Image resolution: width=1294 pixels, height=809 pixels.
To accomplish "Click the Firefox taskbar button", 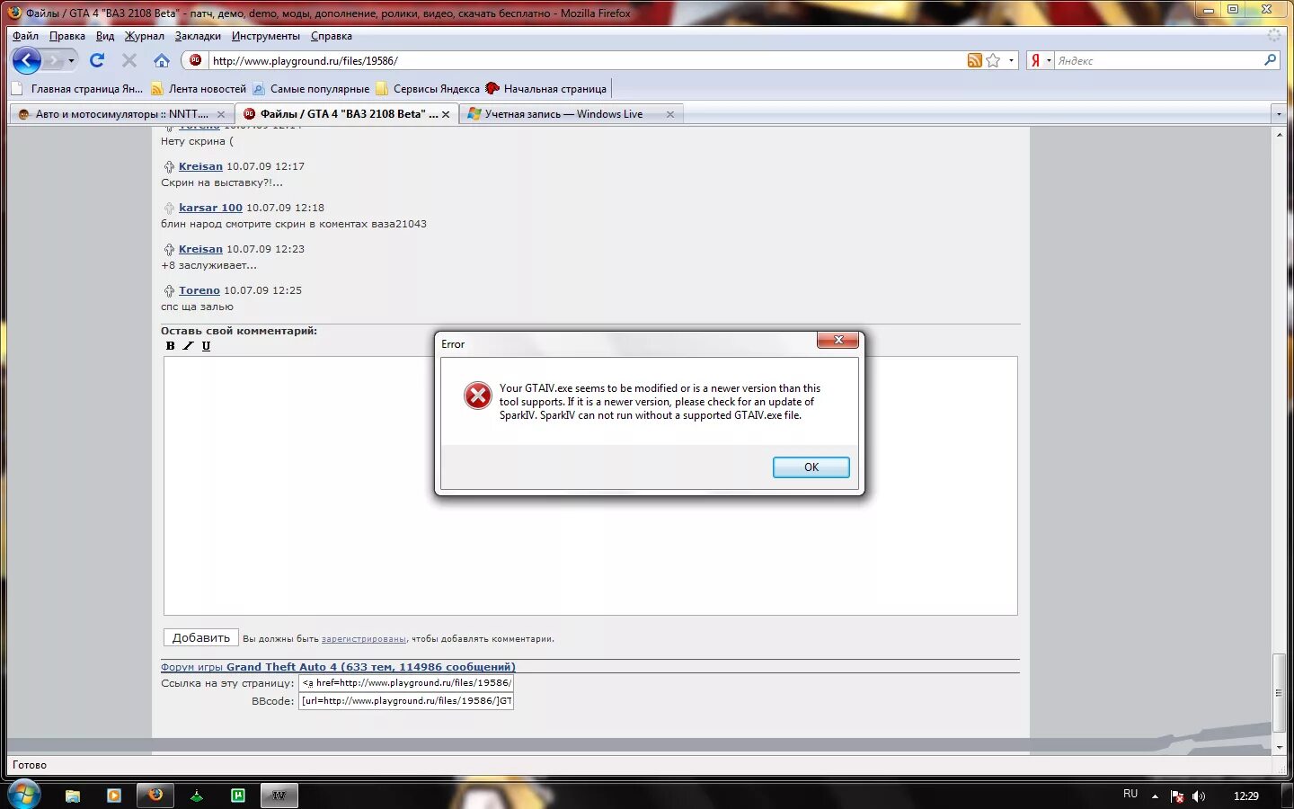I will [x=155, y=796].
